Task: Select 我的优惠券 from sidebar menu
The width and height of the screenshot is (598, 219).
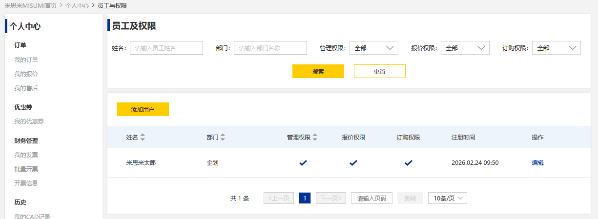Action: [x=29, y=121]
